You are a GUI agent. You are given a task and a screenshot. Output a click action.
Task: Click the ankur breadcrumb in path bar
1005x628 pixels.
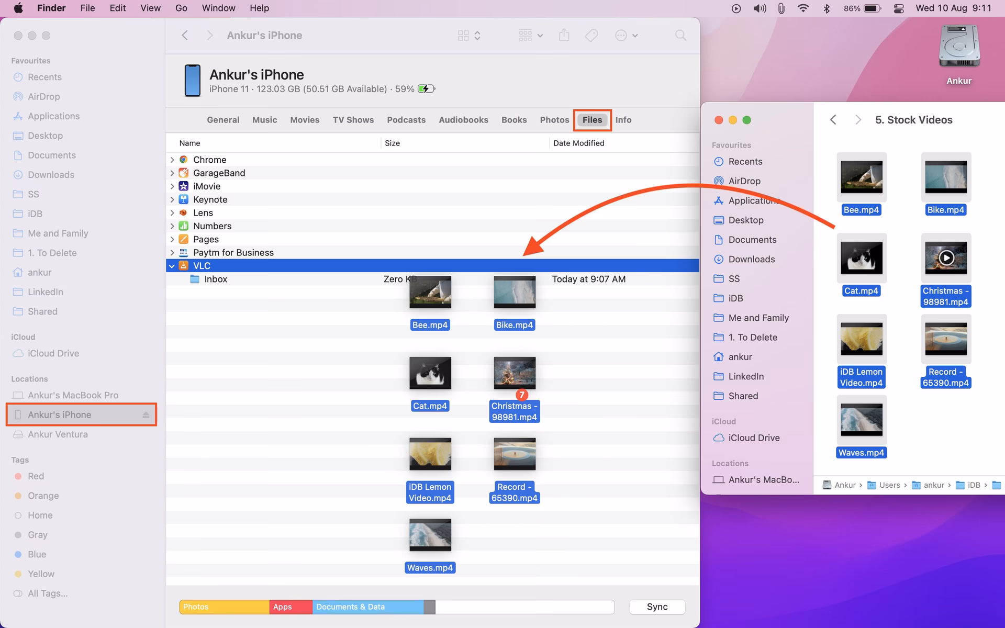pyautogui.click(x=934, y=485)
